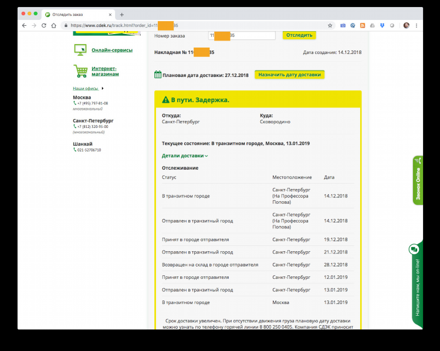Open Онлайн-сервисы link
440x351 pixels.
112,50
